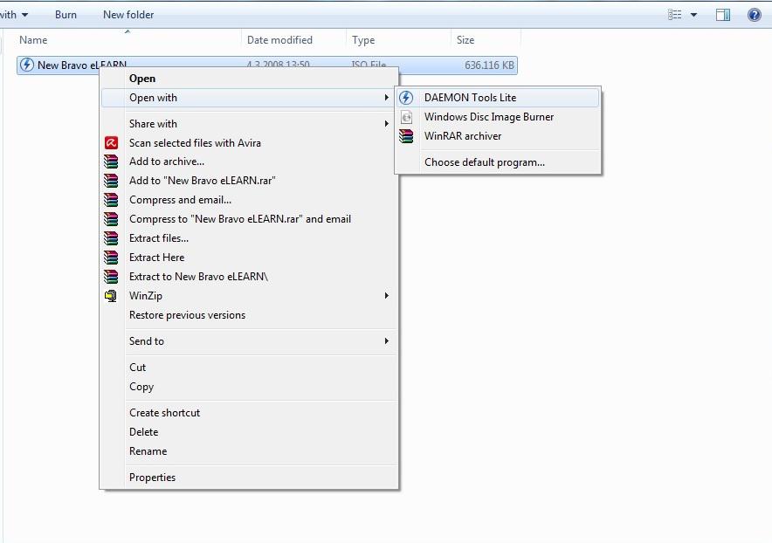This screenshot has height=543, width=772.
Task: Expand the Send to submenu arrow
Action: tap(387, 340)
